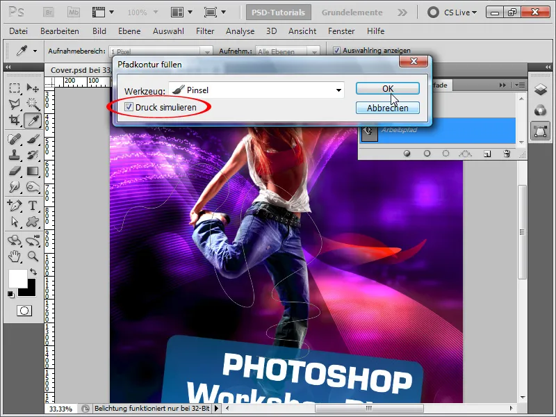Click the Paths panel icon in the dock
556x417 pixels.
point(540,131)
